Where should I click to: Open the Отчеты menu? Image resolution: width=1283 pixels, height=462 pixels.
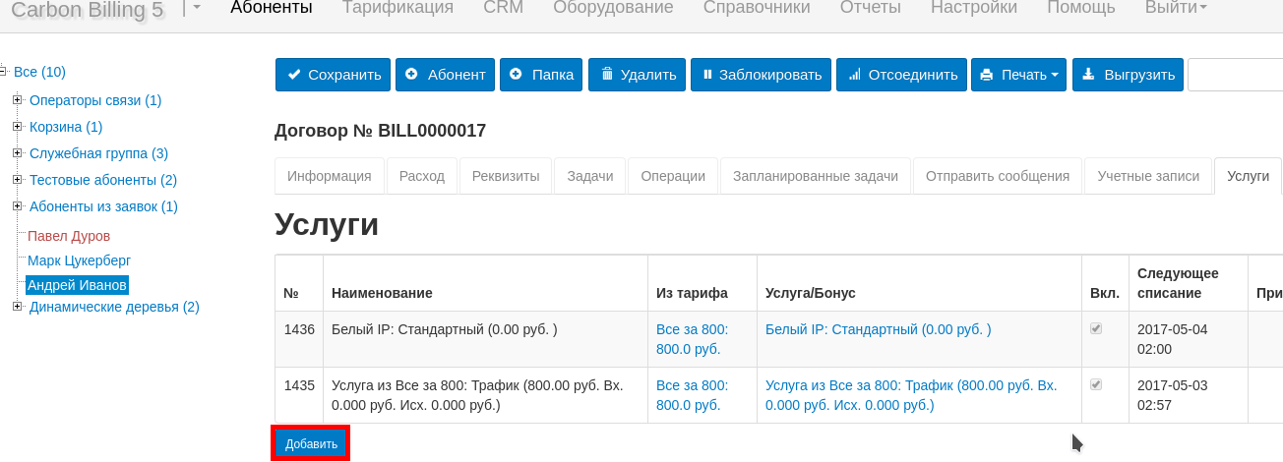click(x=870, y=8)
